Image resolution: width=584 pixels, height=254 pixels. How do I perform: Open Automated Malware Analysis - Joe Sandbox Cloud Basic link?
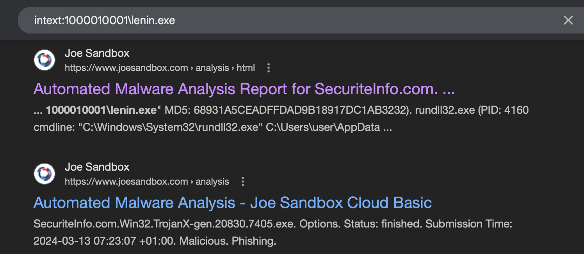click(233, 203)
